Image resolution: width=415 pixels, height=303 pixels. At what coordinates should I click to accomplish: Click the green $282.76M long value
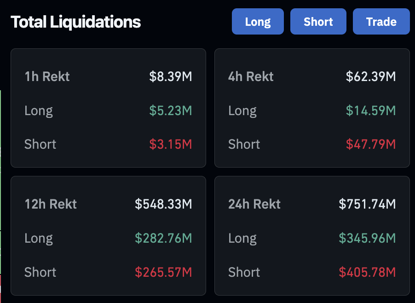[163, 238]
